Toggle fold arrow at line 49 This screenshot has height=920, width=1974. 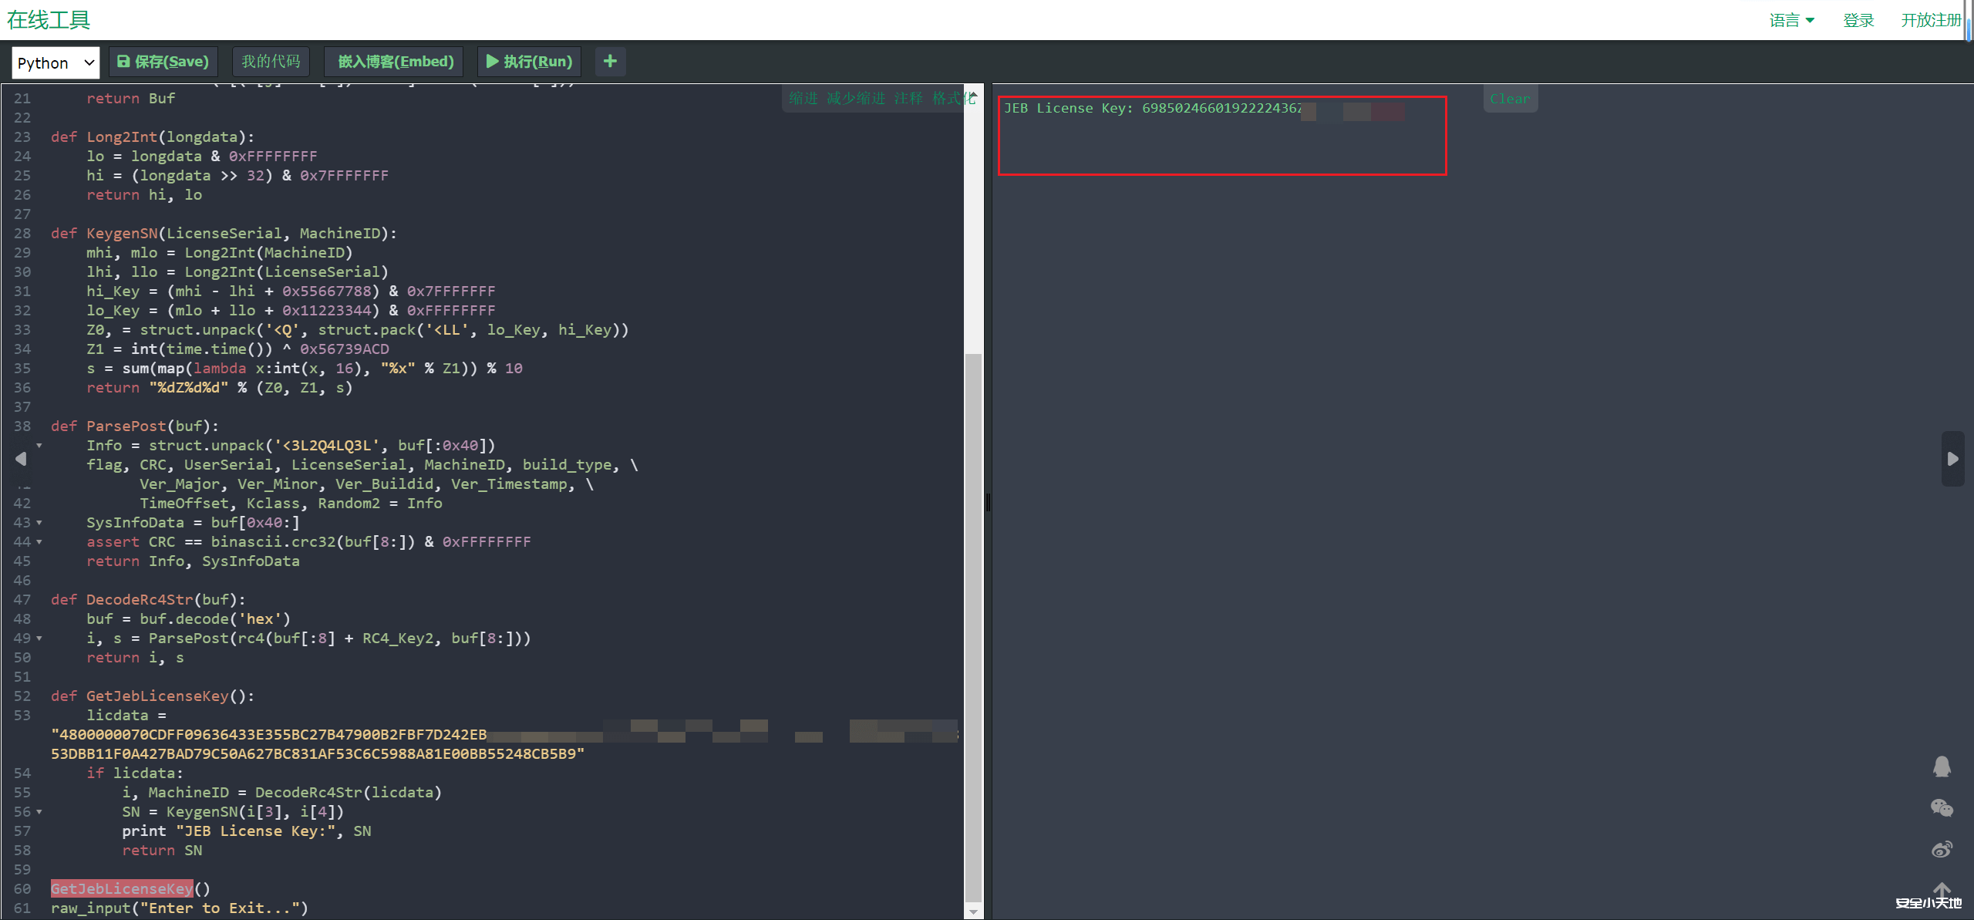tap(39, 639)
